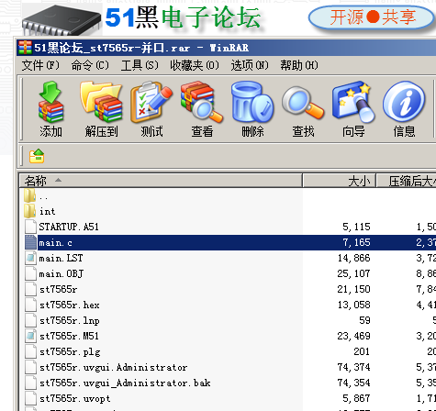Click size value 25,107 of main.OBJ
The width and height of the screenshot is (436, 411).
(354, 273)
